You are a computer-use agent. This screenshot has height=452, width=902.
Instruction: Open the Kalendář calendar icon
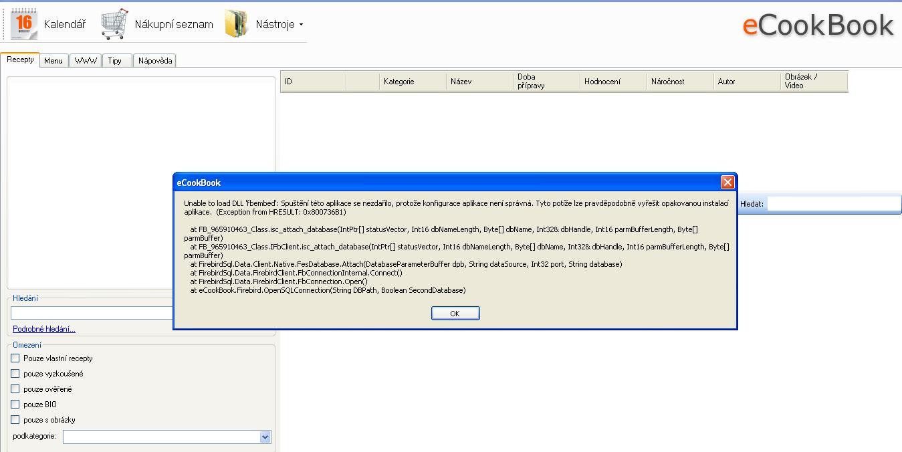[x=24, y=24]
